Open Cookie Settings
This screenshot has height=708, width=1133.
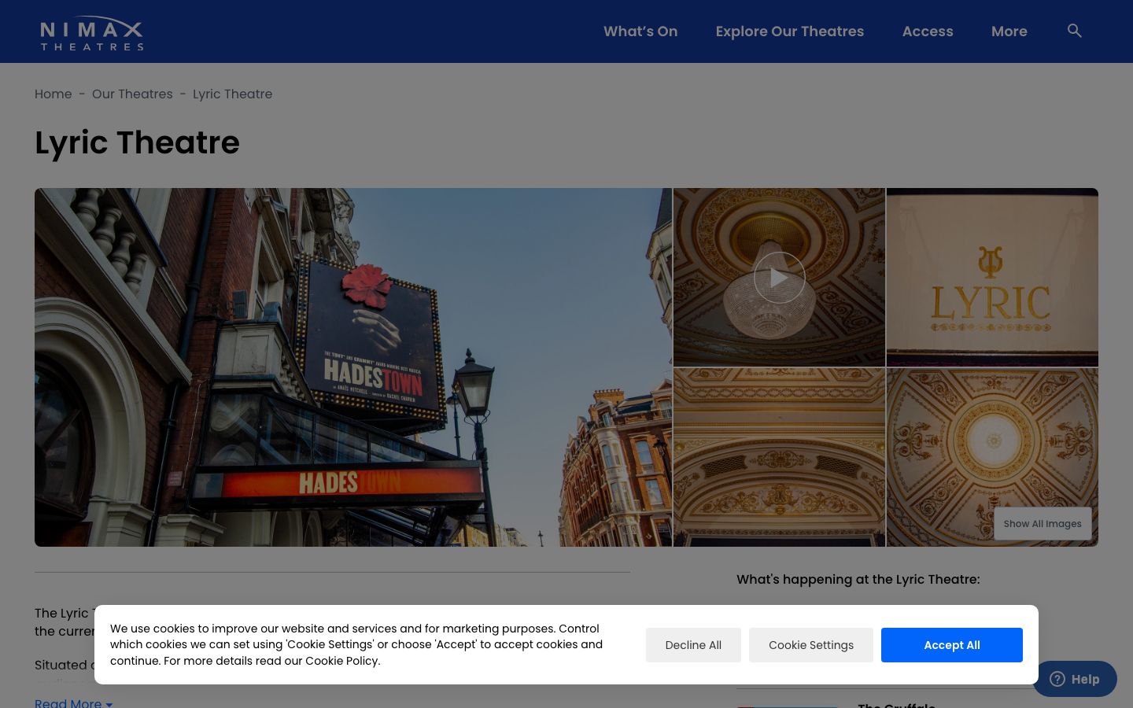(811, 645)
